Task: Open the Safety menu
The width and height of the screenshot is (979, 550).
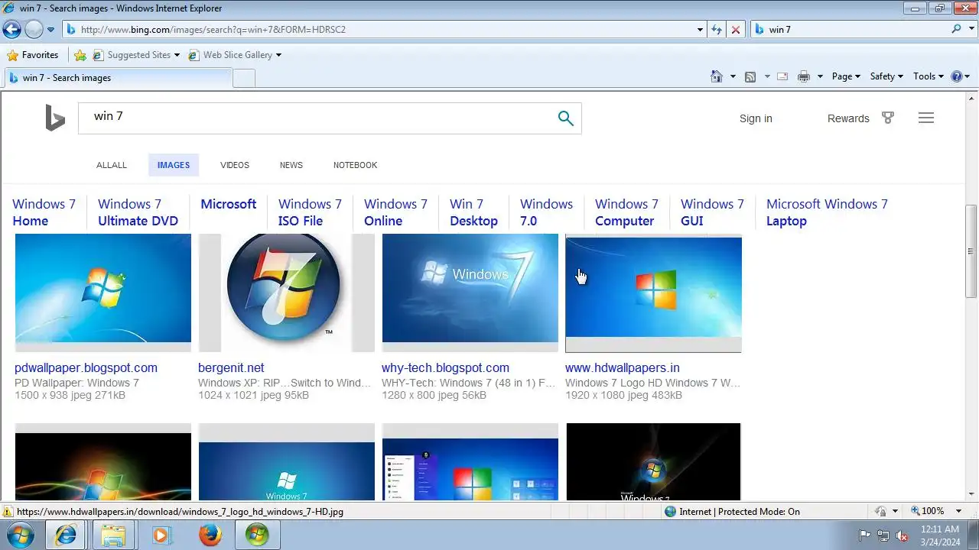Action: pos(886,76)
